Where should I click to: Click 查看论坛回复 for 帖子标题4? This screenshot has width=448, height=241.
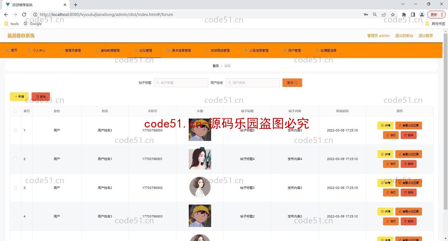409,154
